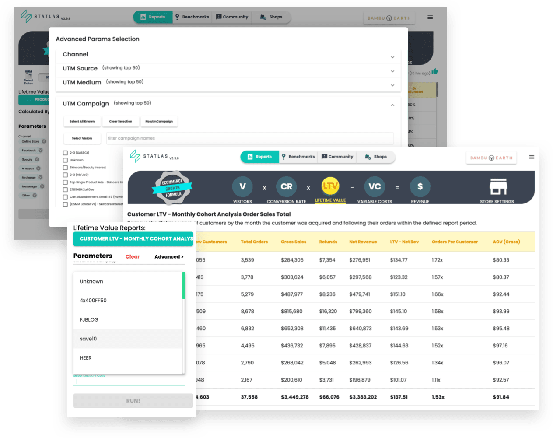Collapse the UTM Campaign section
Image resolution: width=553 pixels, height=438 pixels.
[392, 105]
